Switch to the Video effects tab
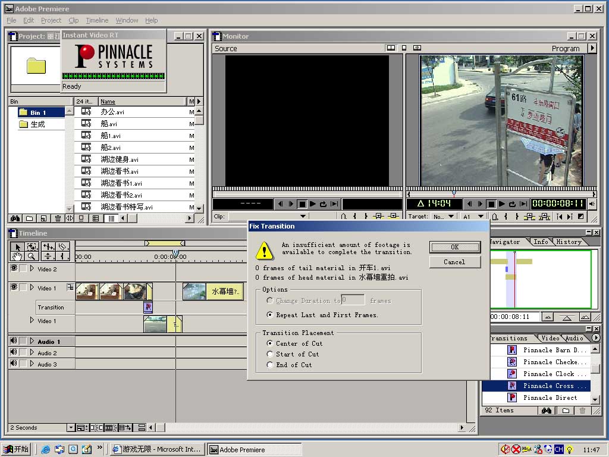This screenshot has height=457, width=609. pyautogui.click(x=550, y=338)
